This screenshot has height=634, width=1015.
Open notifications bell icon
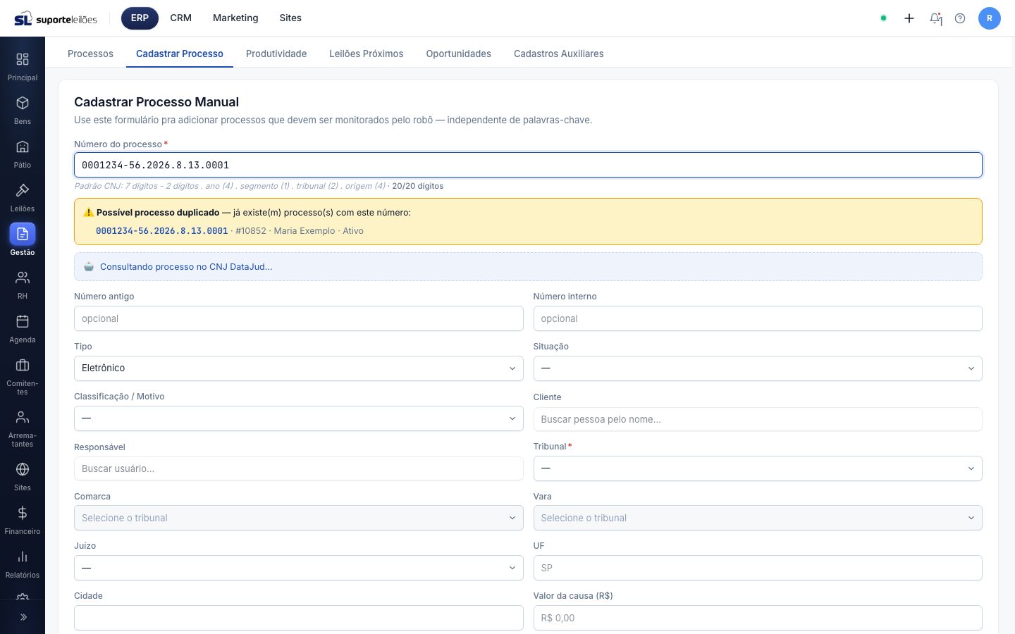point(935,18)
